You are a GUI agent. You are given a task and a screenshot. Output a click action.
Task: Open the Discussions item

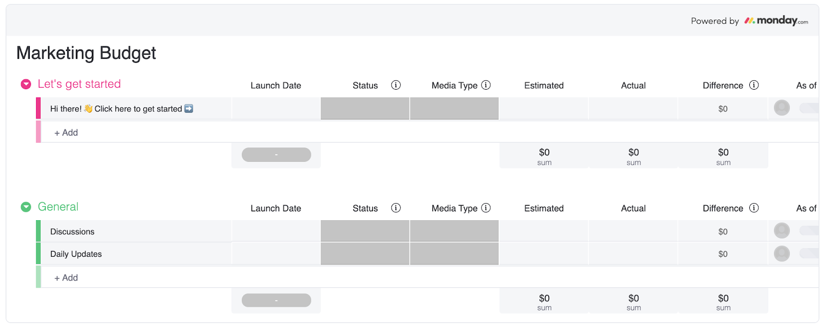72,231
